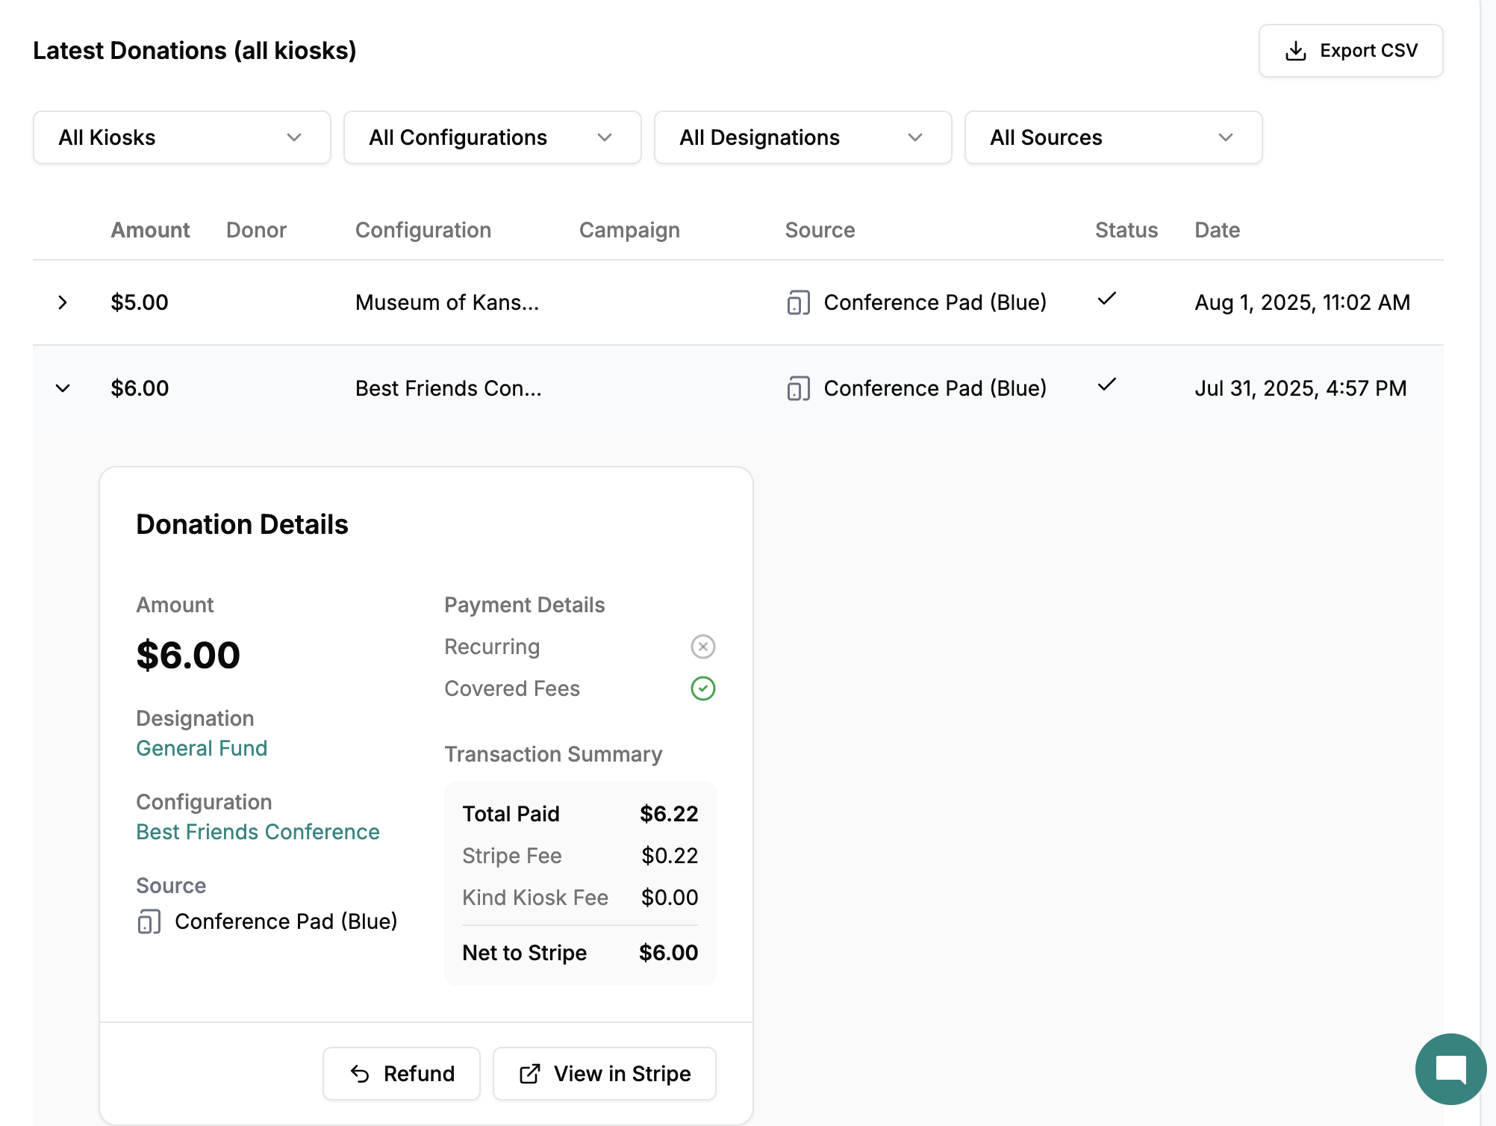Open the All Configurations dropdown
1496x1126 pixels.
pyautogui.click(x=492, y=137)
